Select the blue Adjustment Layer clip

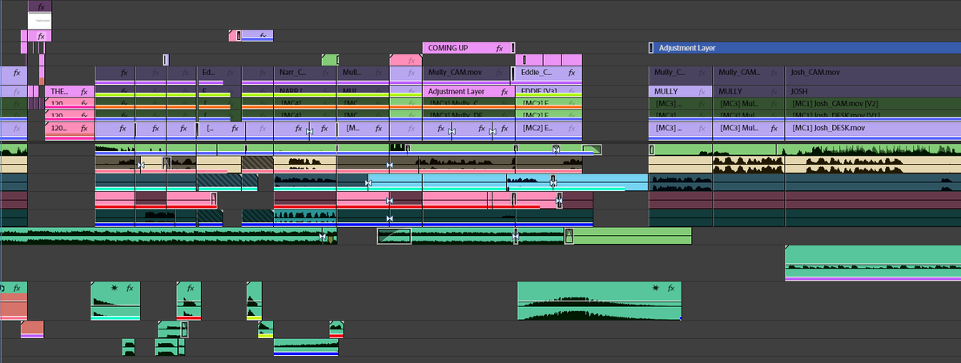(804, 48)
